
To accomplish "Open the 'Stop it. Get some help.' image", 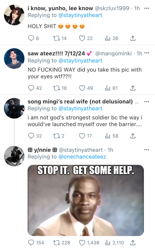I will click(x=86, y=200).
